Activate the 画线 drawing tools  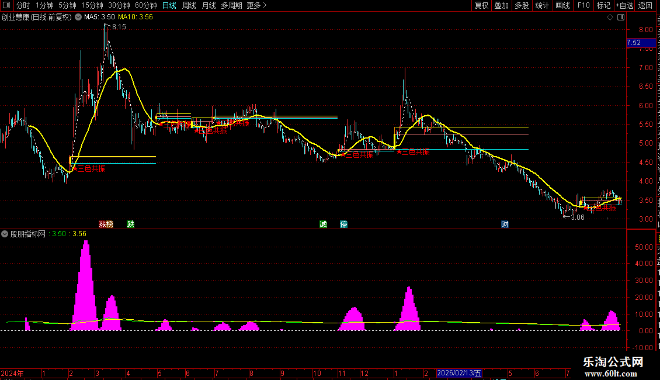coord(562,5)
